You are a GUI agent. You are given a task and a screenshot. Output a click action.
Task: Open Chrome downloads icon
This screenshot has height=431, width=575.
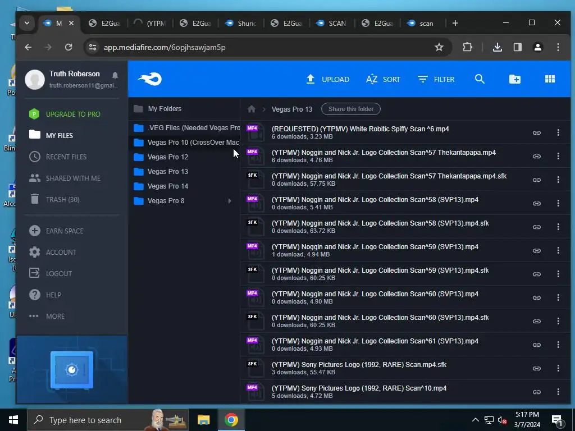coord(498,47)
